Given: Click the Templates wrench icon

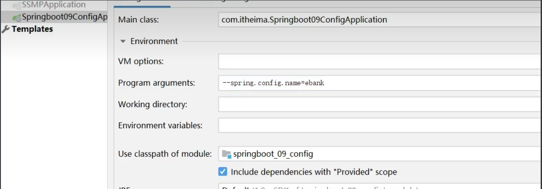Looking at the screenshot, I should click(5, 29).
